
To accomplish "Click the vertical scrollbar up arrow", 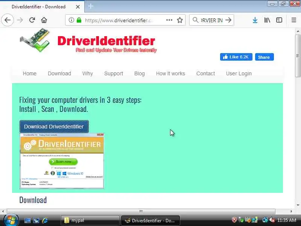I will tap(298, 31).
